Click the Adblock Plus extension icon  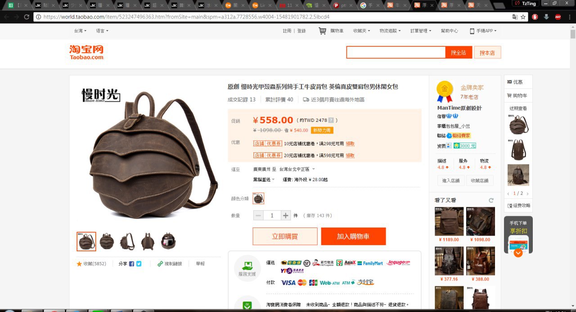pyautogui.click(x=558, y=17)
